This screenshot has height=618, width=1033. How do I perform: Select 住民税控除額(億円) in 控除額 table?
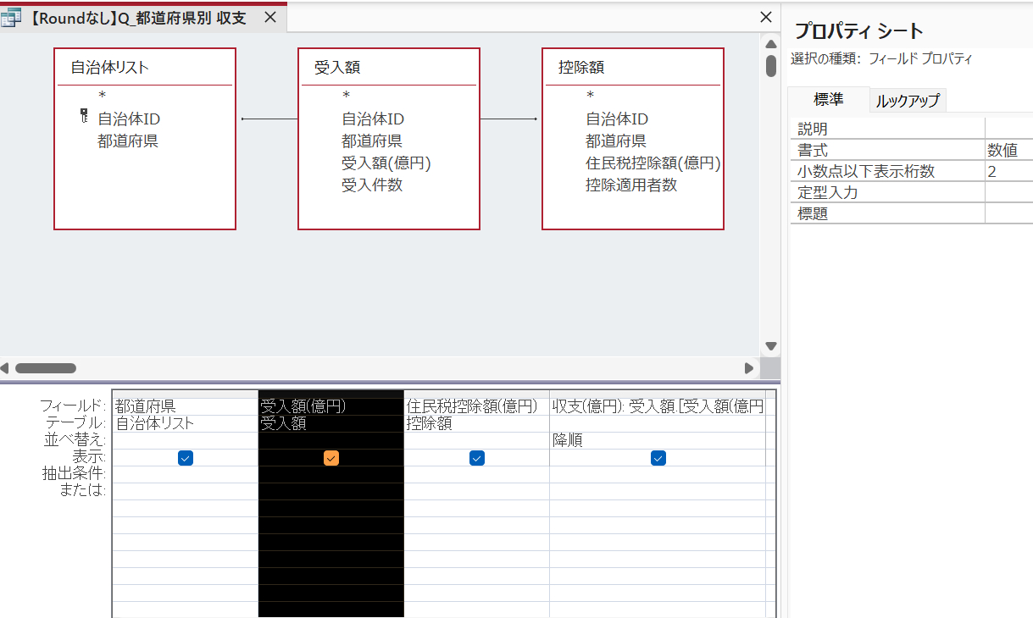coord(653,163)
